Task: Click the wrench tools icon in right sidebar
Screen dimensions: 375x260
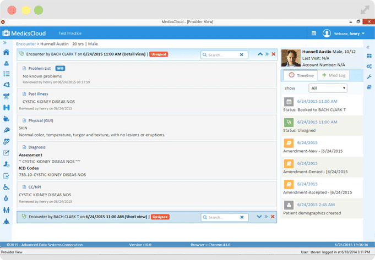Action: click(x=369, y=76)
